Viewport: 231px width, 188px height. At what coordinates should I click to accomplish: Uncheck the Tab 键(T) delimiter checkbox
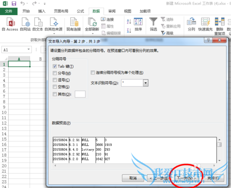(55, 67)
